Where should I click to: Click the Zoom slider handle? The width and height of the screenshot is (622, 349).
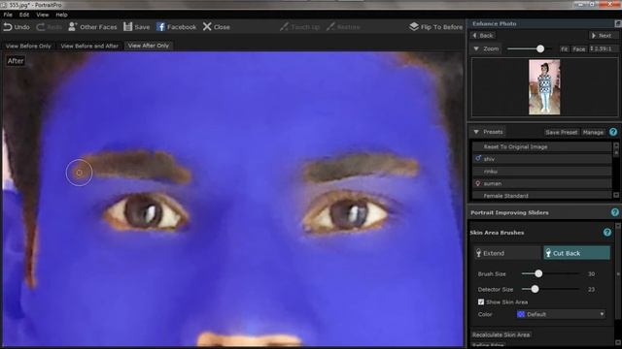coord(540,48)
